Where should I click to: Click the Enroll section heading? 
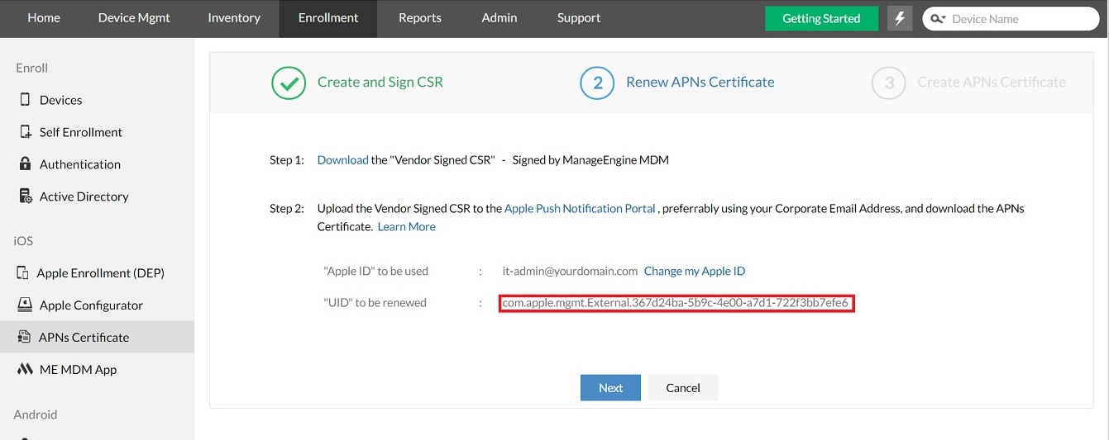(32, 68)
